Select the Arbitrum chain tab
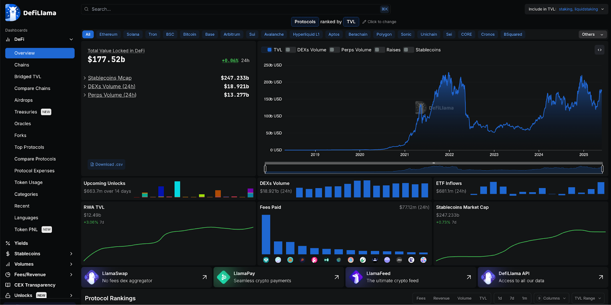 [x=232, y=34]
